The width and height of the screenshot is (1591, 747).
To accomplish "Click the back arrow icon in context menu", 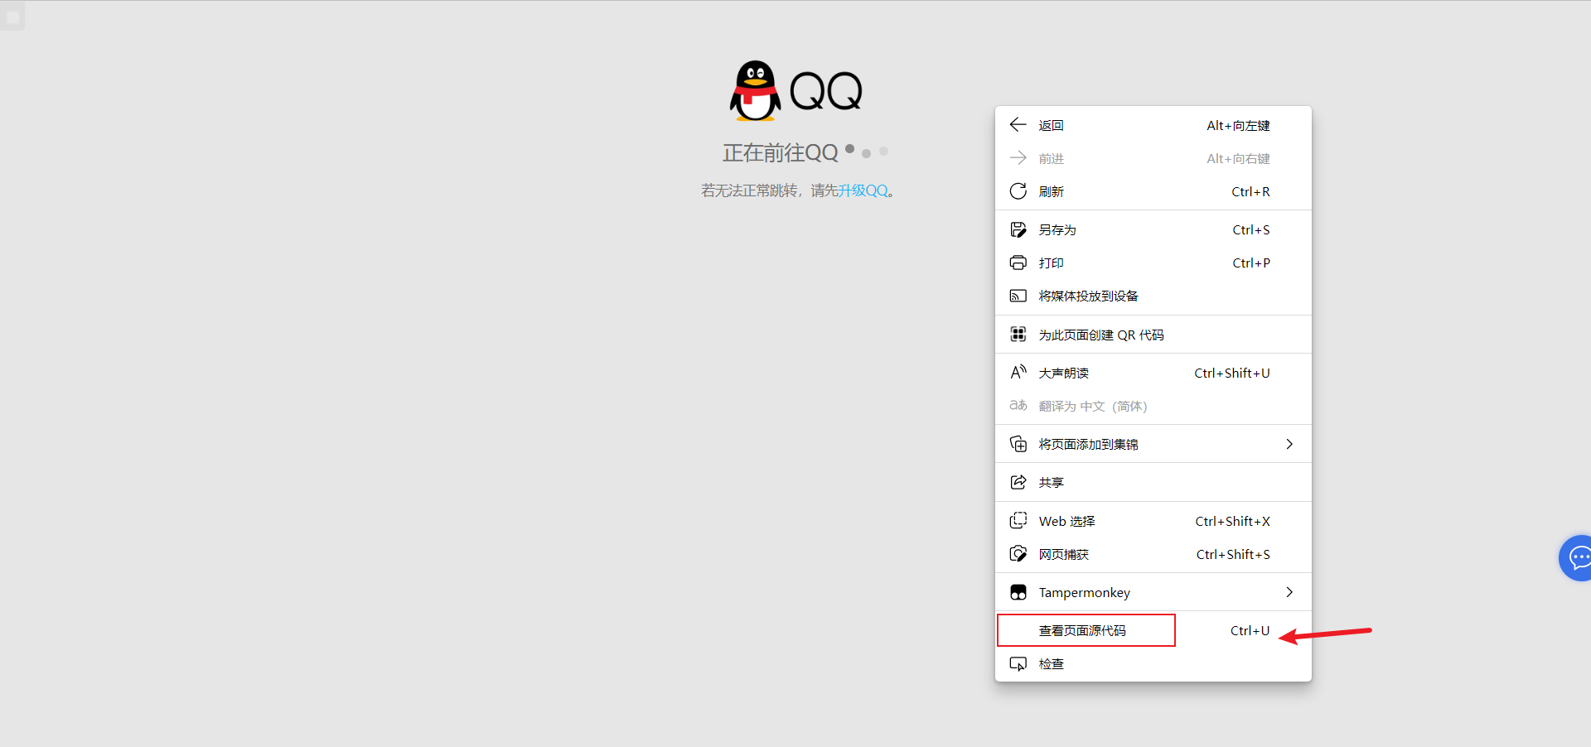I will pyautogui.click(x=1018, y=125).
